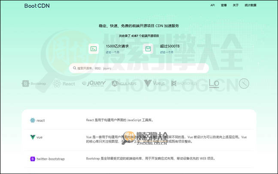The width and height of the screenshot is (278, 174).
Task: Click the Vue description paragraph
Action: (166, 139)
